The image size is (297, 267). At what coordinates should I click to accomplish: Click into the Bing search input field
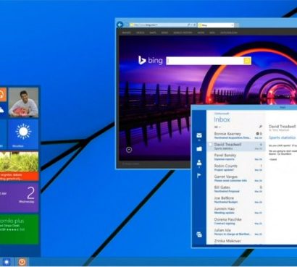pyautogui.click(x=205, y=61)
